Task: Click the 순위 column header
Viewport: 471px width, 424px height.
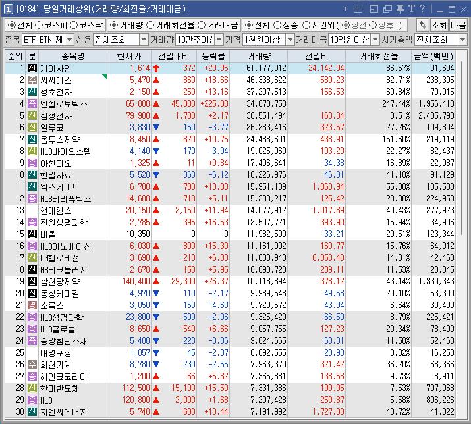Action: coord(15,56)
